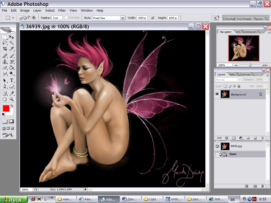The width and height of the screenshot is (271, 203).
Task: Swap foreground and background colors
Action: point(12,106)
